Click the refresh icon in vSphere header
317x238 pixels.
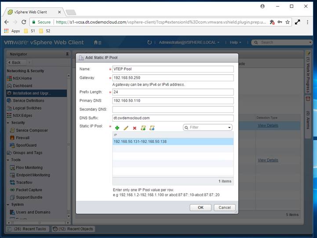click(x=149, y=43)
